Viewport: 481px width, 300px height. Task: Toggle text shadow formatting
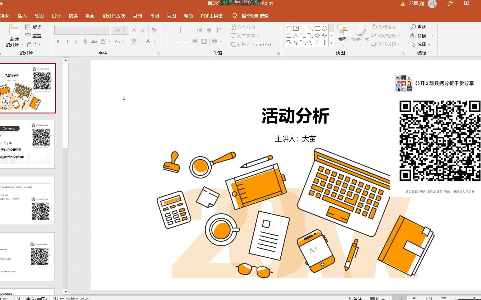click(x=85, y=42)
